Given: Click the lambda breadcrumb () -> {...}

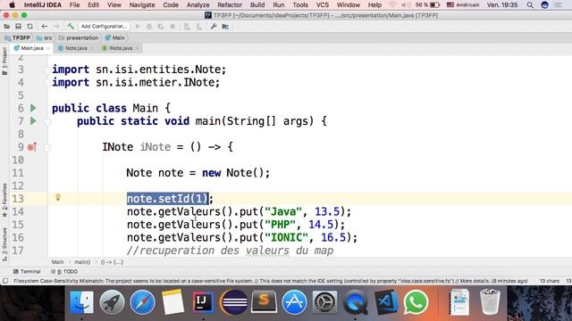Looking at the screenshot, I should [x=112, y=262].
